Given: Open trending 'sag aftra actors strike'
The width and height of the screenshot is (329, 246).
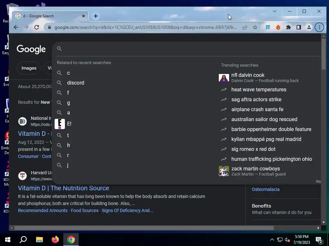Looking at the screenshot, I should 256,100.
